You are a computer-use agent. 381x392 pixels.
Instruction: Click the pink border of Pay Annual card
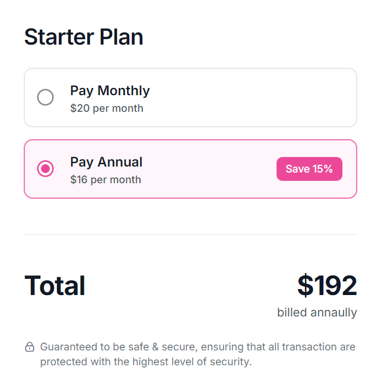tap(190, 140)
